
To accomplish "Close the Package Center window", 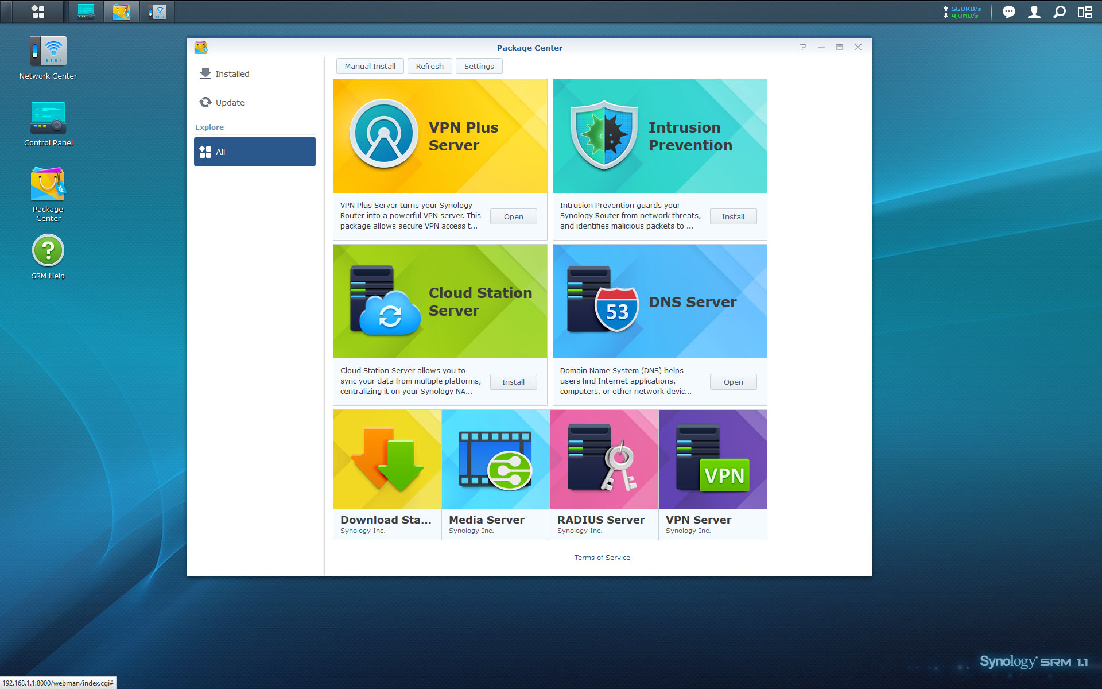I will tap(858, 47).
